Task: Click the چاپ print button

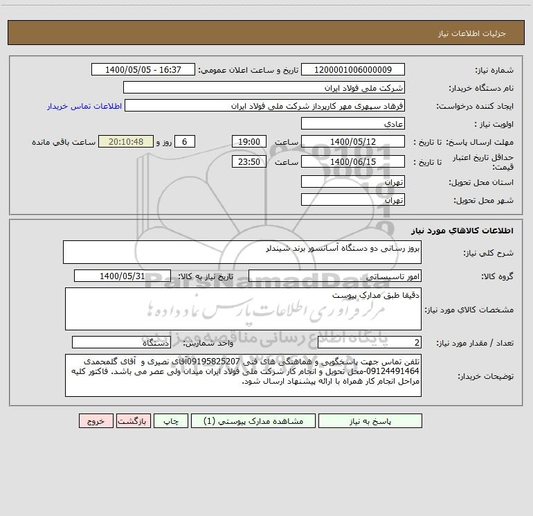Action: (x=171, y=421)
